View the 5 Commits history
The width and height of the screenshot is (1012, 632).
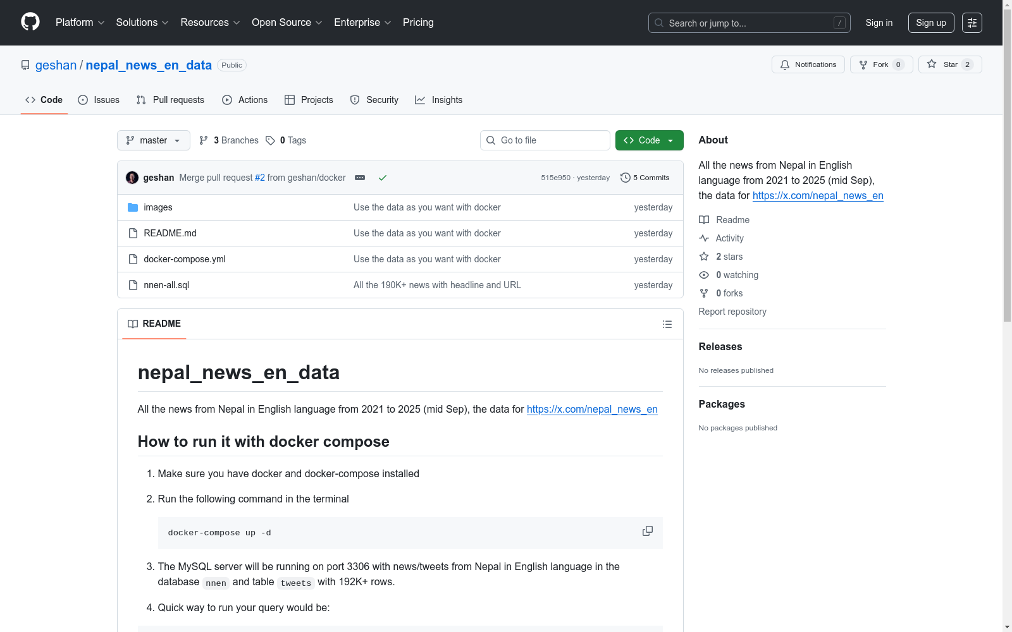pos(645,178)
